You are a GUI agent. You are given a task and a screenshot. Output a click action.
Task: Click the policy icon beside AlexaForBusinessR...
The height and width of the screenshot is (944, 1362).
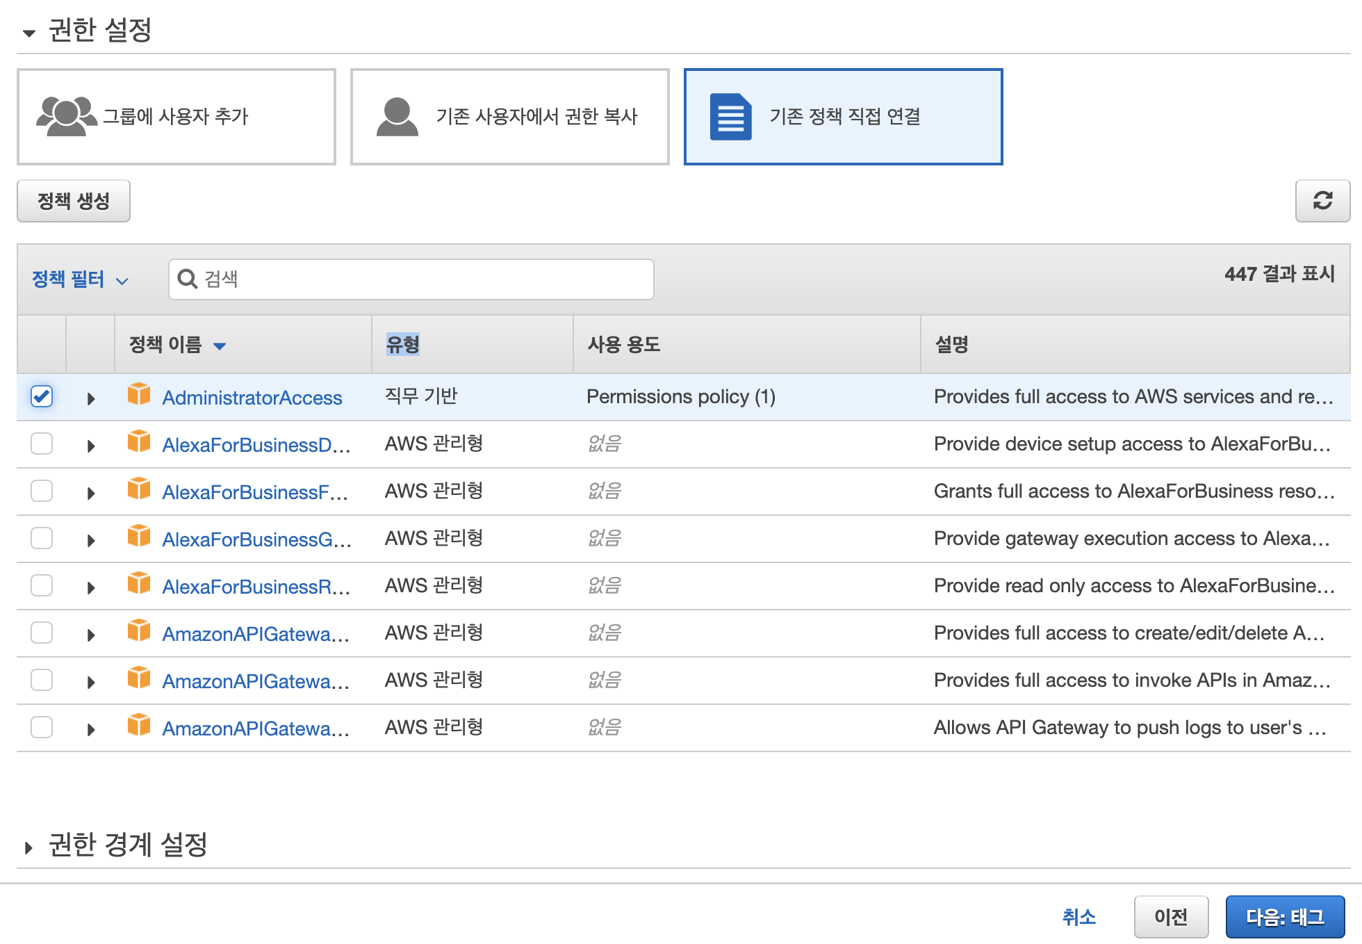coord(139,583)
